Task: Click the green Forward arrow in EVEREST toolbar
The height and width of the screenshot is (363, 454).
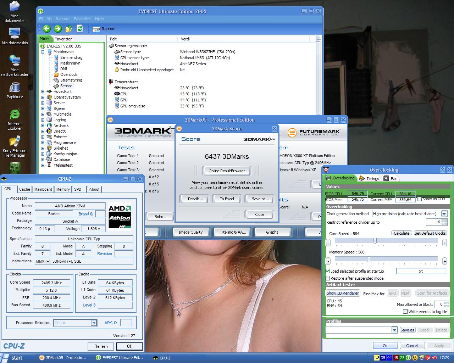Action: click(x=58, y=29)
